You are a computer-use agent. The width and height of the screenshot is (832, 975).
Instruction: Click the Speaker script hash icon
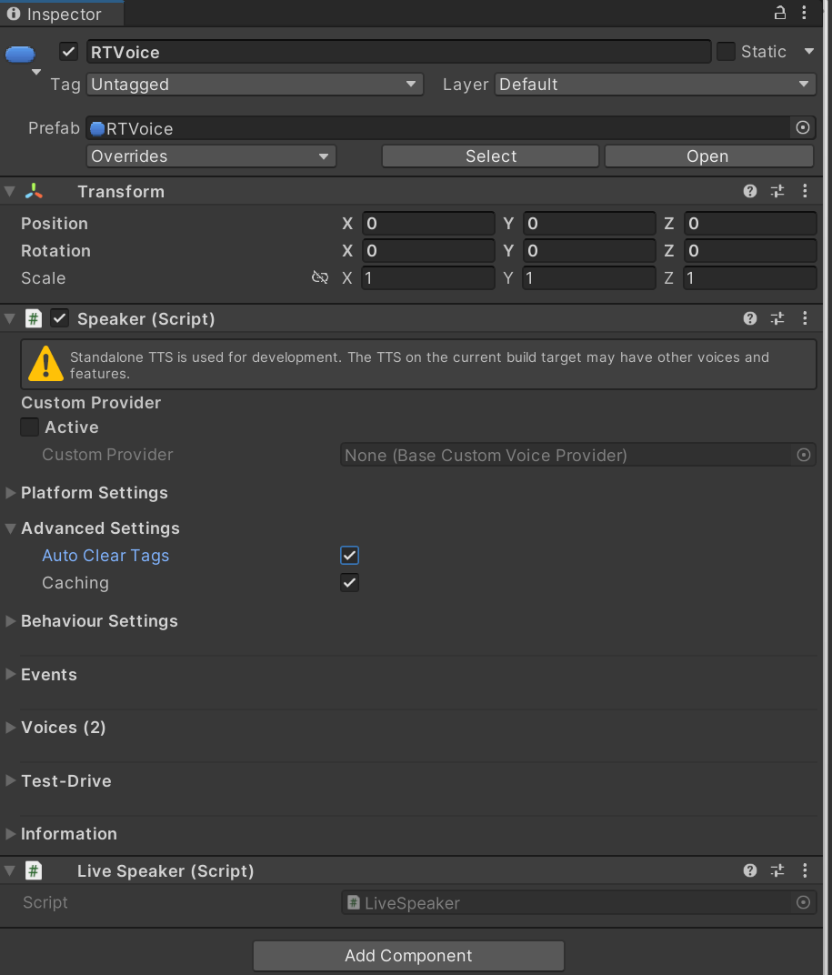[x=34, y=318]
